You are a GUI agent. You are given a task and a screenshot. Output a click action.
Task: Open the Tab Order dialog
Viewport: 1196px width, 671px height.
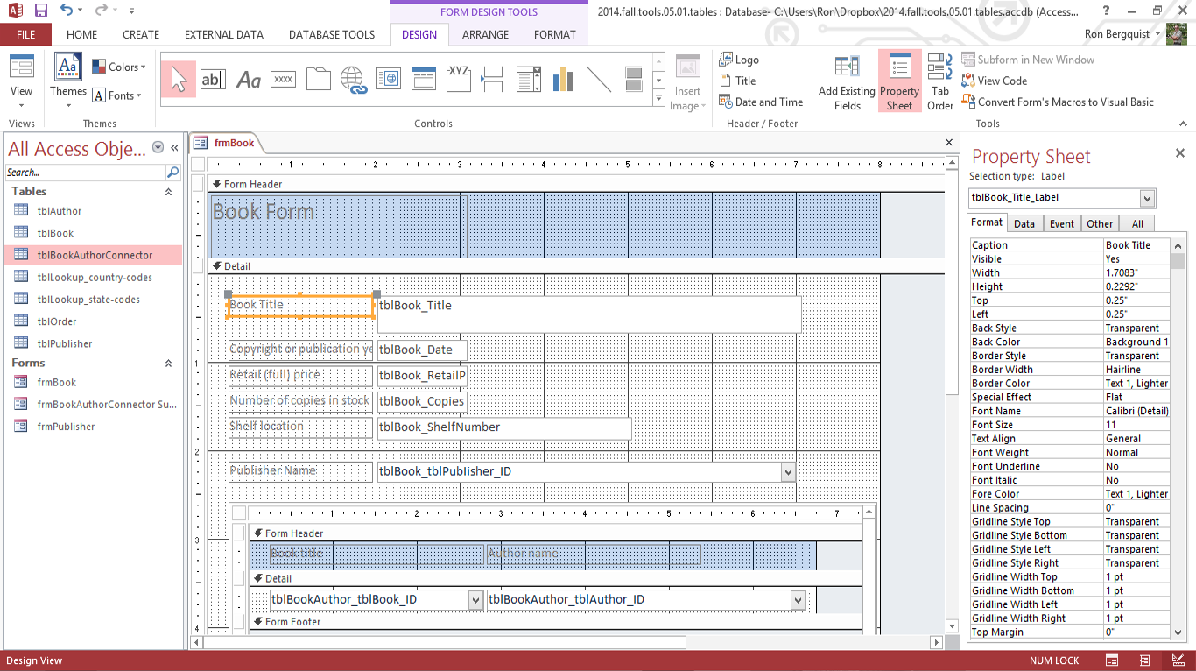[x=940, y=82]
